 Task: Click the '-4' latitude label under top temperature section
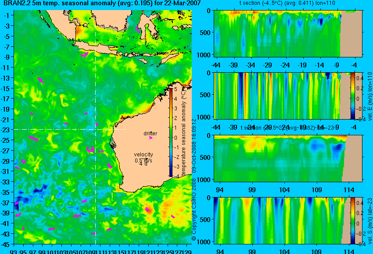(354, 65)
